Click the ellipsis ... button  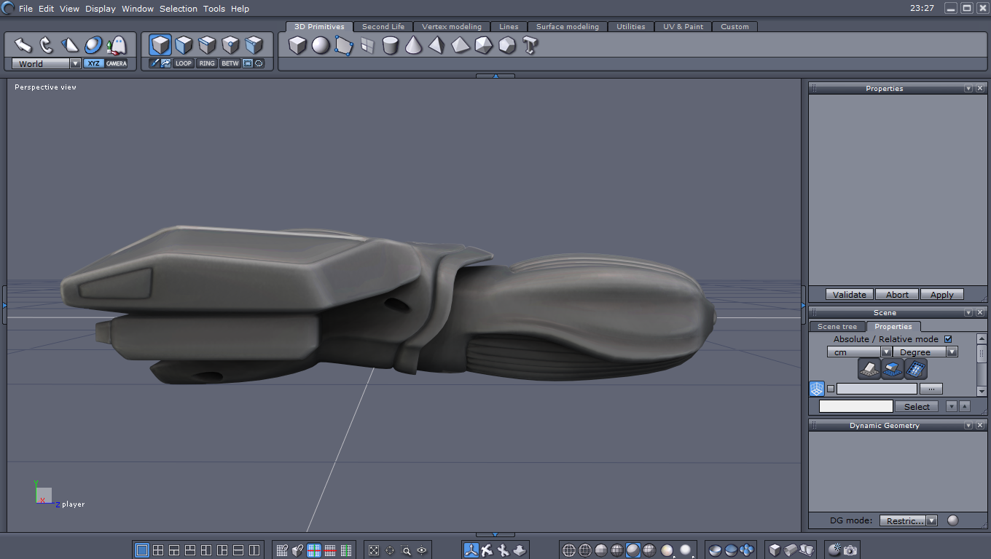pos(931,389)
